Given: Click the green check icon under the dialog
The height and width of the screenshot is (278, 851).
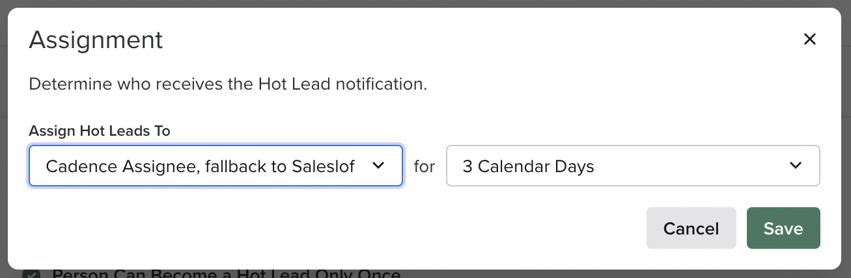Looking at the screenshot, I should point(31,273).
